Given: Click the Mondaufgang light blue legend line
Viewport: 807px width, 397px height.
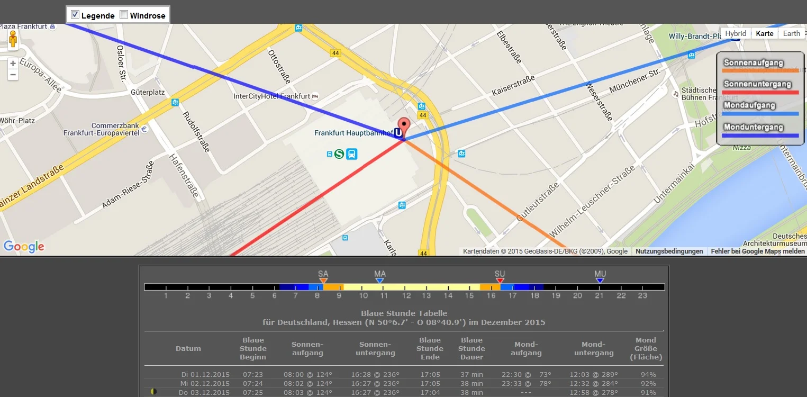Looking at the screenshot, I should pos(761,113).
